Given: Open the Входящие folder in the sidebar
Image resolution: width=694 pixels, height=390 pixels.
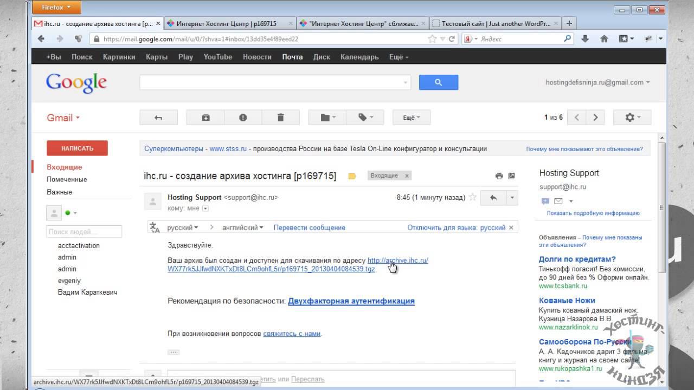Looking at the screenshot, I should pos(65,167).
